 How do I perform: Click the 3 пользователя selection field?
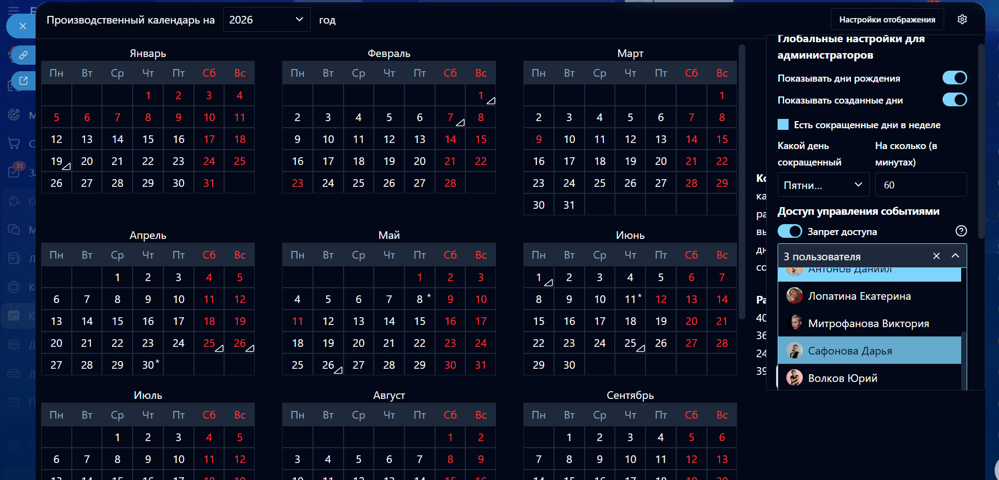point(872,256)
